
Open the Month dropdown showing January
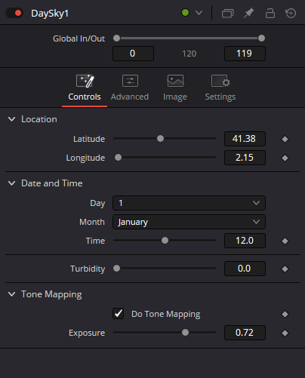point(189,222)
